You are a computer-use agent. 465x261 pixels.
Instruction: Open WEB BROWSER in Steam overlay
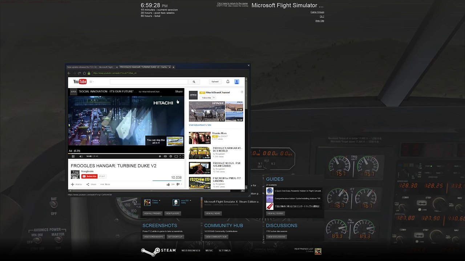point(191,250)
